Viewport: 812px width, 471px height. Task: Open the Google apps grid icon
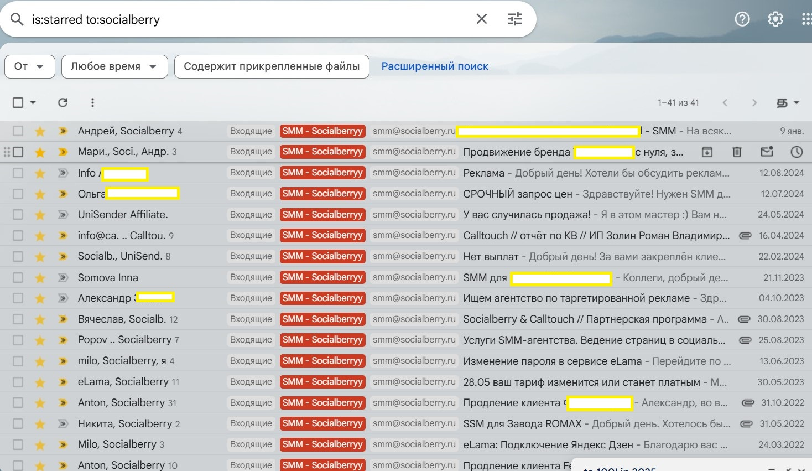click(x=806, y=19)
